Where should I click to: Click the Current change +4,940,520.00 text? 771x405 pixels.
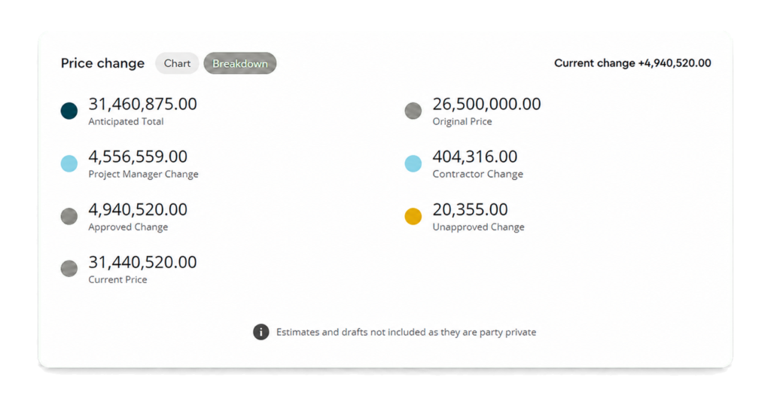(632, 63)
